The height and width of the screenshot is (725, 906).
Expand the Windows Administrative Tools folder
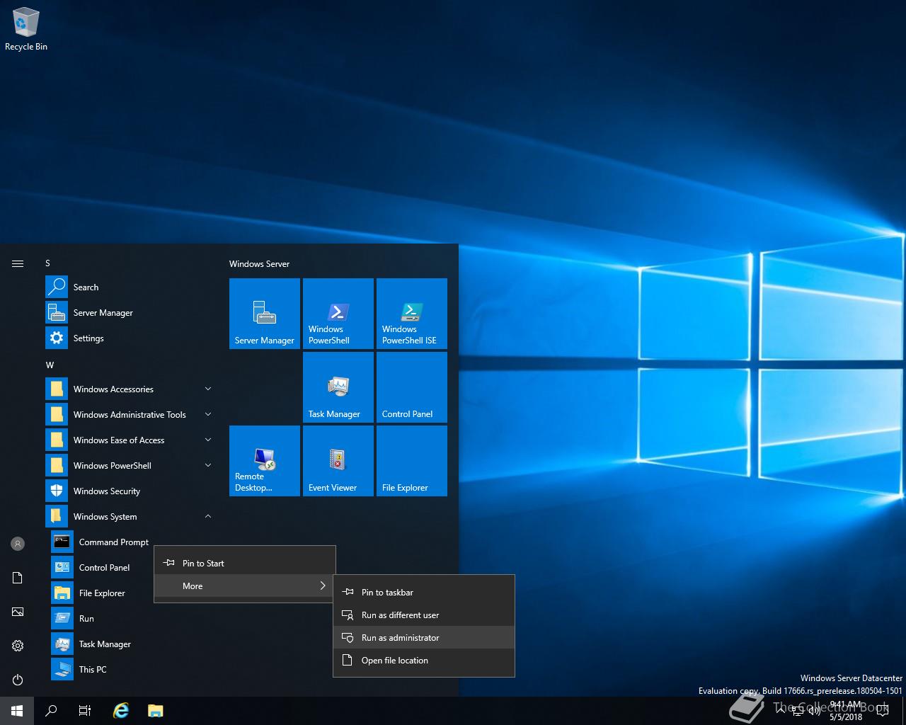[129, 414]
